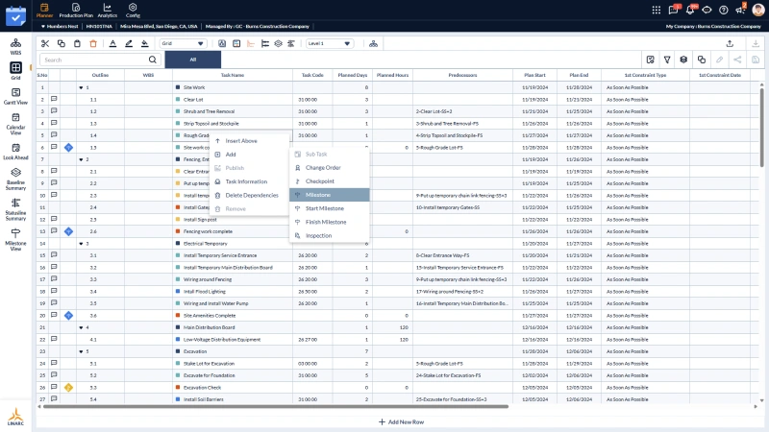
Task: Open the user profile avatar
Action: point(758,10)
